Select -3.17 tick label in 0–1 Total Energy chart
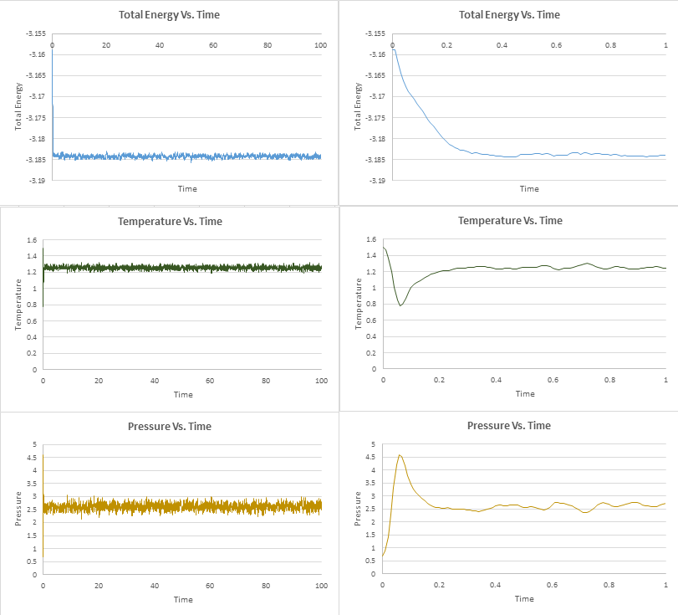This screenshot has width=678, height=615. point(377,96)
